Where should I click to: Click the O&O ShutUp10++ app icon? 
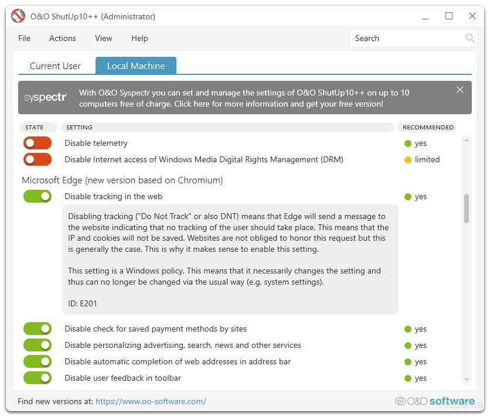tap(19, 16)
